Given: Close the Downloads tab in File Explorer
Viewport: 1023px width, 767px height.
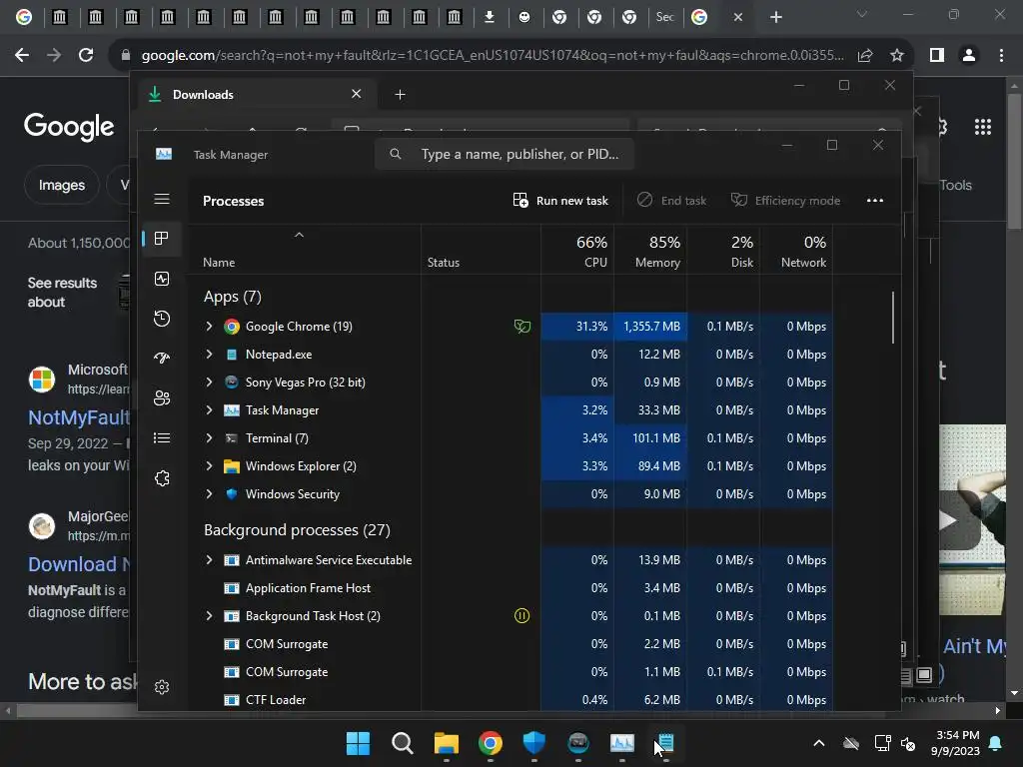Looking at the screenshot, I should coord(357,94).
